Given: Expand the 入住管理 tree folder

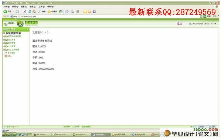Looking at the screenshot, I should point(4,46).
